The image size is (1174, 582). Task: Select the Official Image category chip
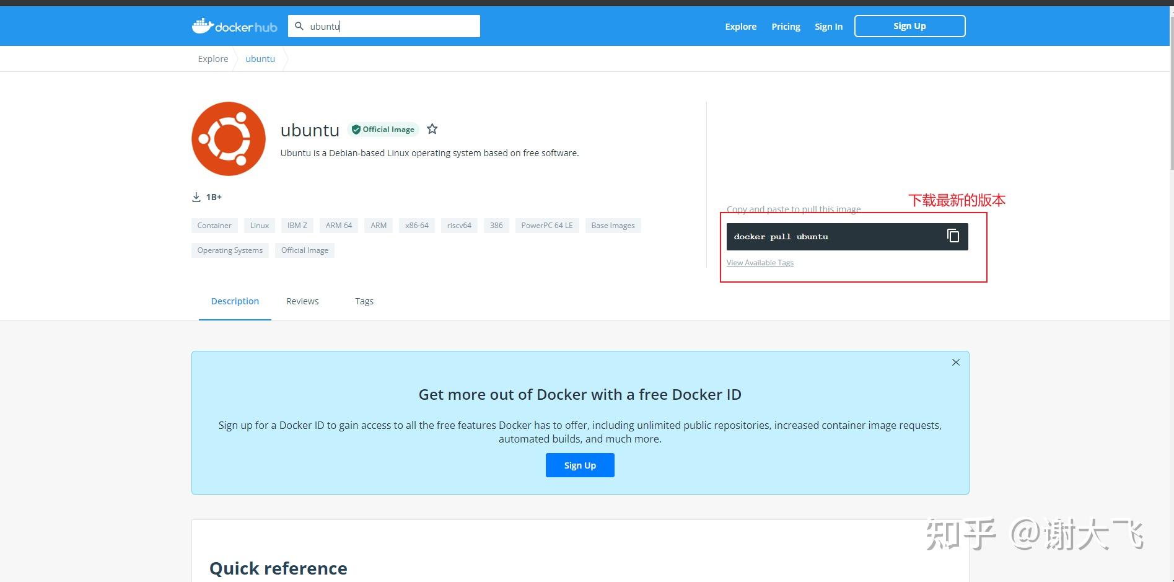(x=305, y=250)
